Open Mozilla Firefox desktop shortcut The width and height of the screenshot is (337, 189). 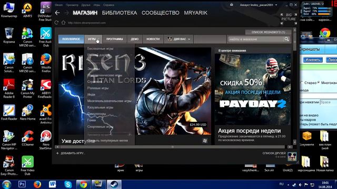tap(46, 63)
